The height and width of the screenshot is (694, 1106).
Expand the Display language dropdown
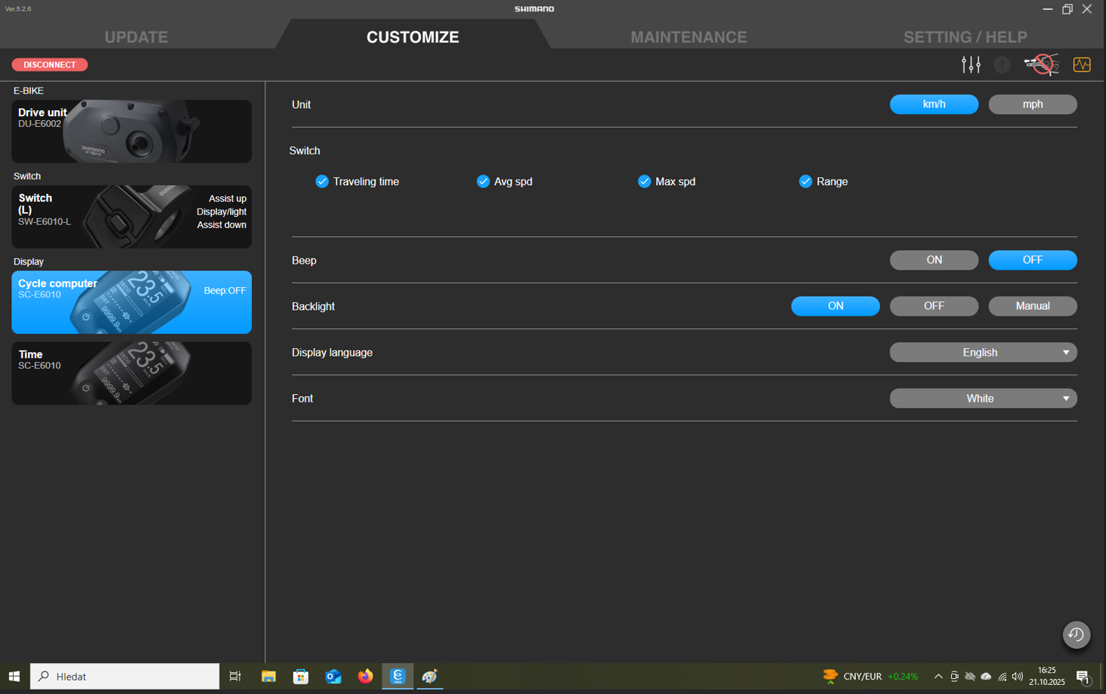click(983, 353)
